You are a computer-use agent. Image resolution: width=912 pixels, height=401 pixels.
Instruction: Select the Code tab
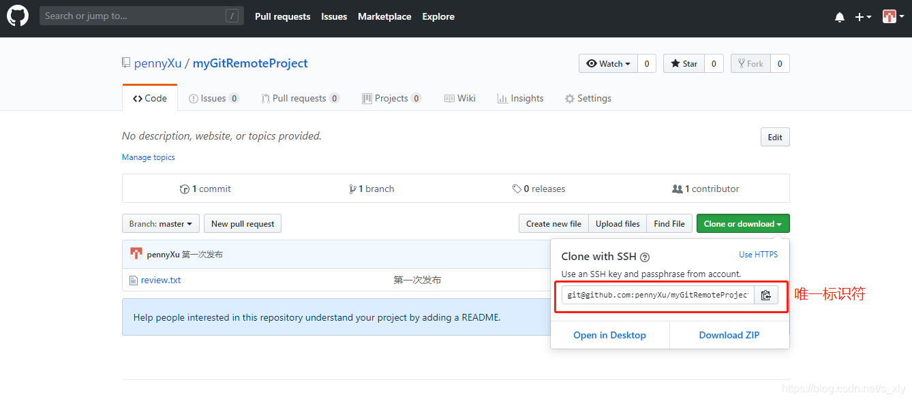click(150, 98)
